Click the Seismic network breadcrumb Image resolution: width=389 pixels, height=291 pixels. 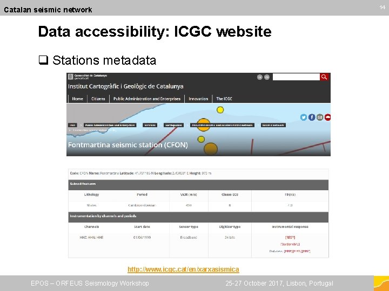tap(273, 125)
